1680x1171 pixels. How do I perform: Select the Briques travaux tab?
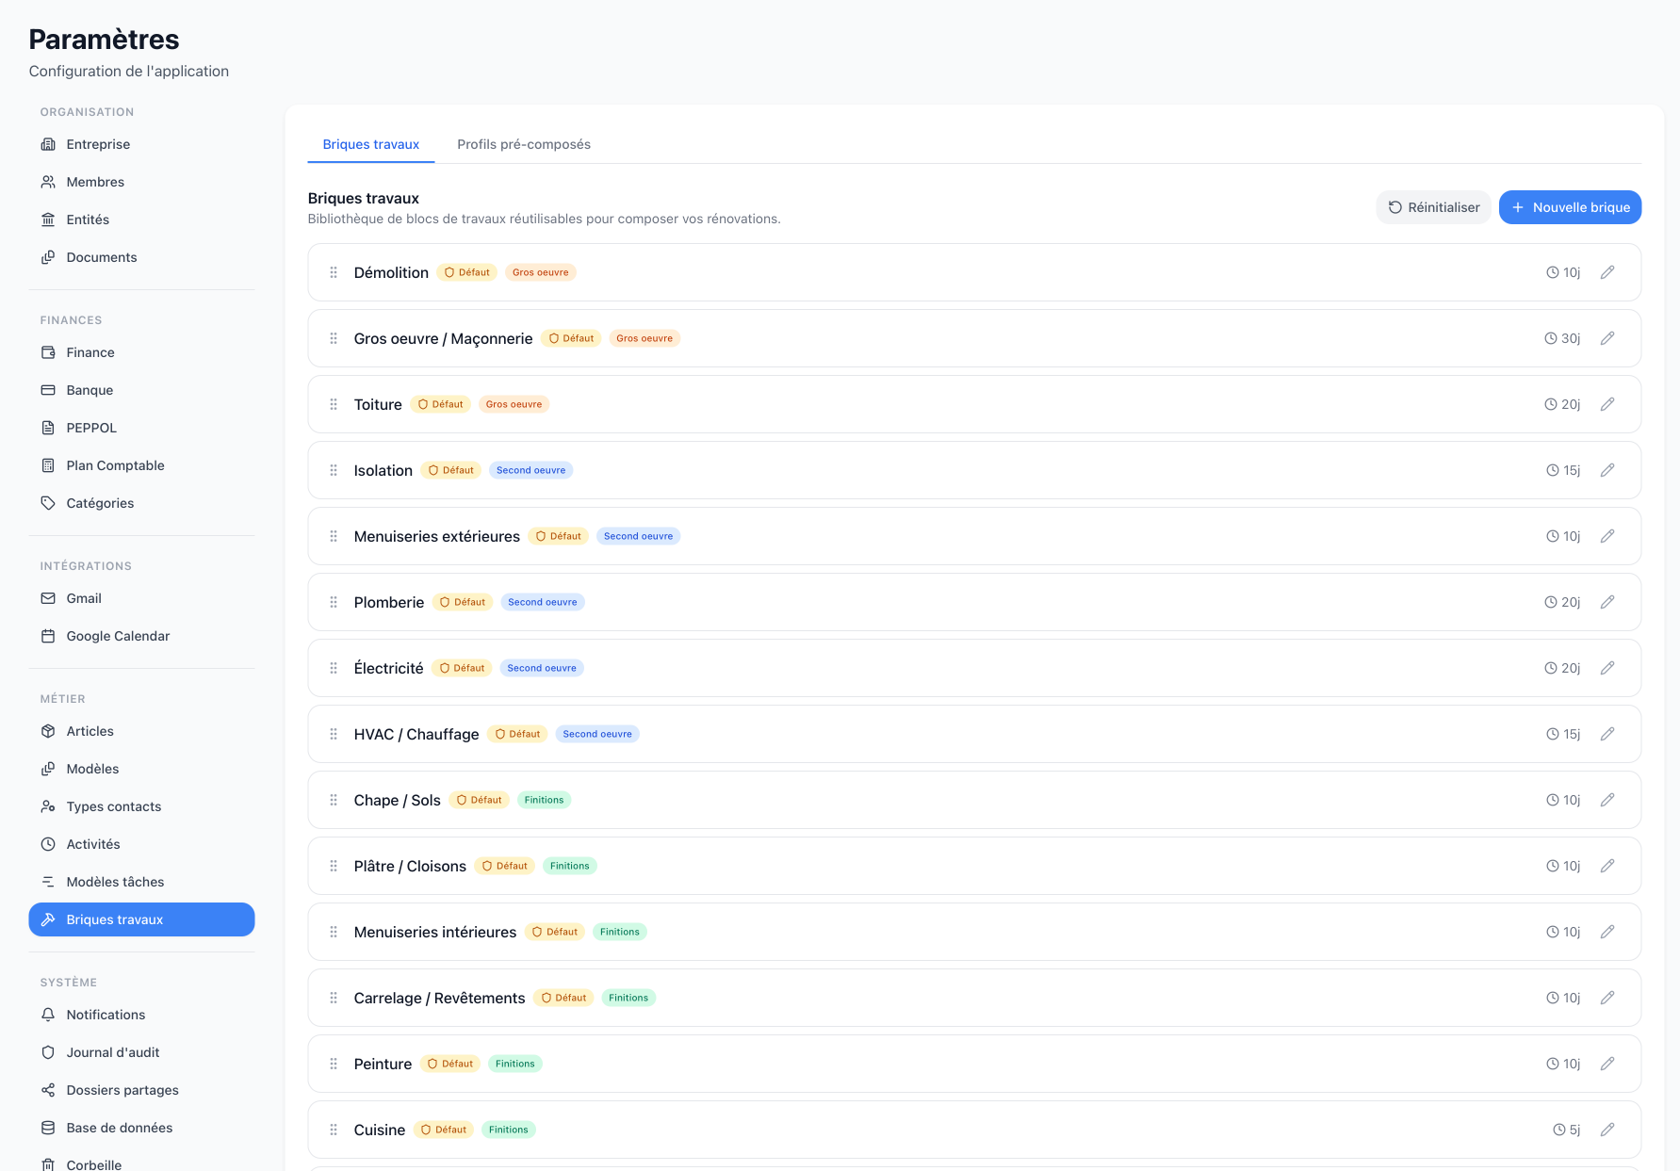coord(371,144)
